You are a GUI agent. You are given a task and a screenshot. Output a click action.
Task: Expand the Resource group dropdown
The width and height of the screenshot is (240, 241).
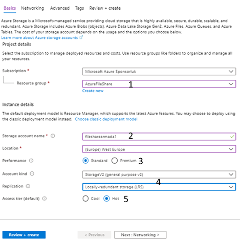(x=159, y=84)
